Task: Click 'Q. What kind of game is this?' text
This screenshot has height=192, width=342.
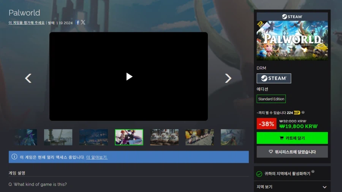Action: tap(38, 184)
